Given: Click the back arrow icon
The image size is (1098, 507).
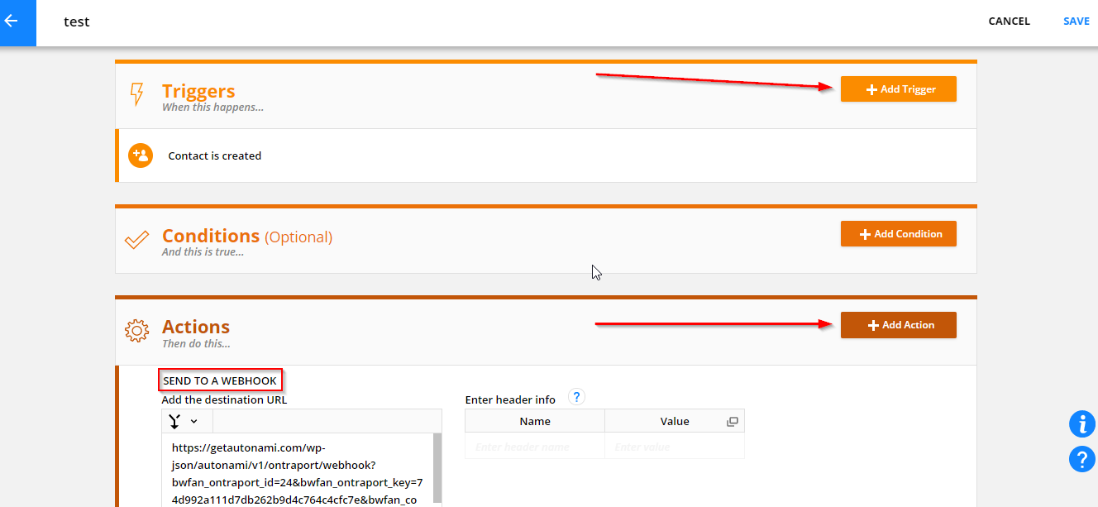Looking at the screenshot, I should [12, 22].
